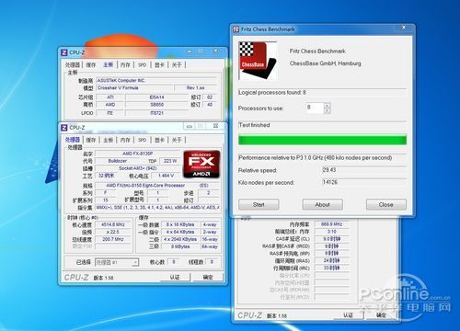Click the Test finished status text
This screenshot has width=460, height=331.
click(254, 125)
